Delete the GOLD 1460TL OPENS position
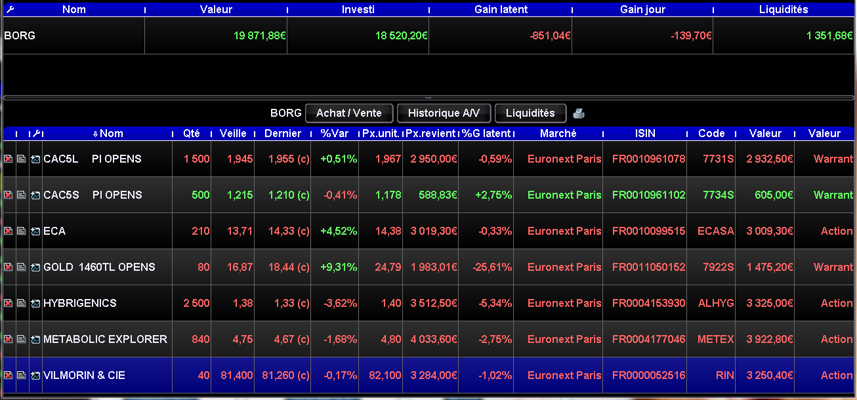The image size is (857, 400). coord(9,267)
